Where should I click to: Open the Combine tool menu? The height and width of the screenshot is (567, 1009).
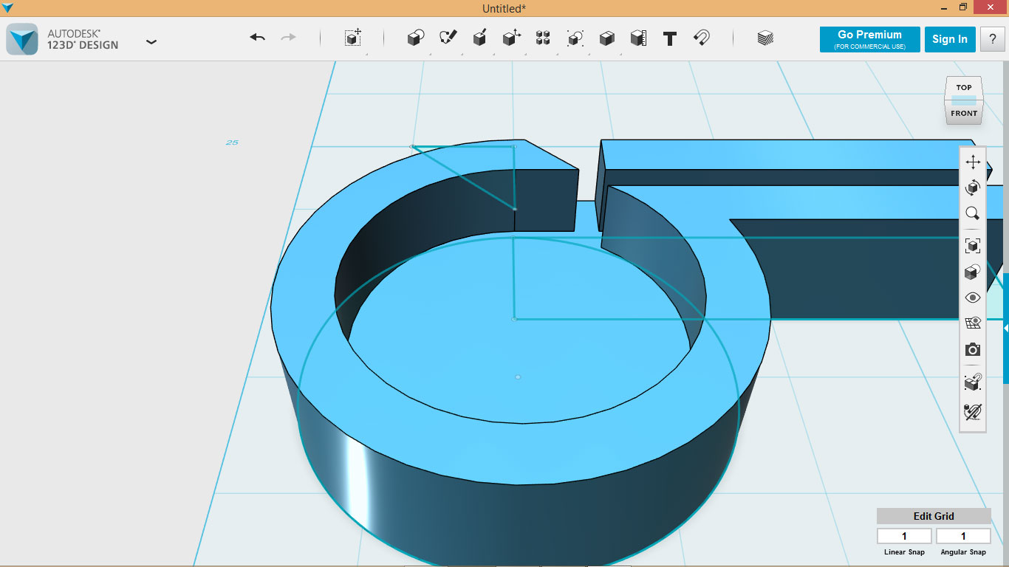click(x=606, y=38)
